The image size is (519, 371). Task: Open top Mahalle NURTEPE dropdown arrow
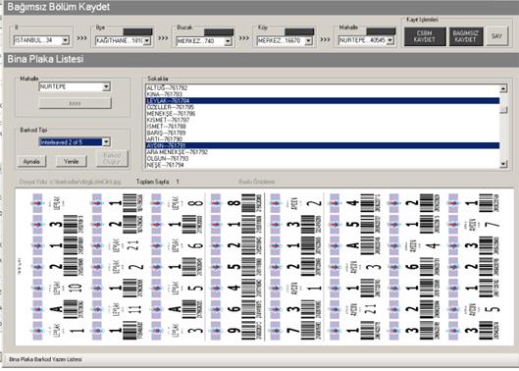[x=390, y=40]
